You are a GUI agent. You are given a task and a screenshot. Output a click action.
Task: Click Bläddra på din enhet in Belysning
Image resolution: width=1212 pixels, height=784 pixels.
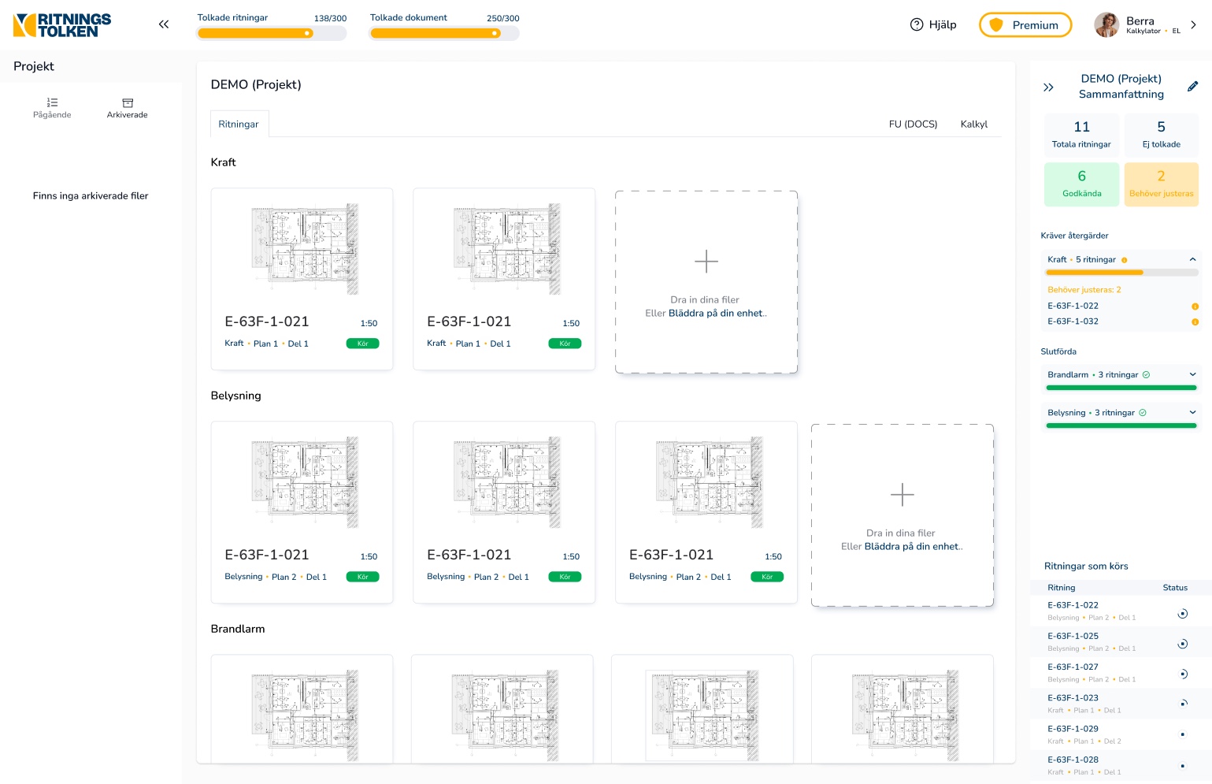[x=911, y=547]
